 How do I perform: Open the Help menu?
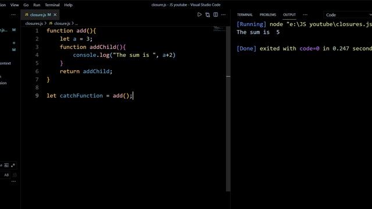click(x=69, y=5)
